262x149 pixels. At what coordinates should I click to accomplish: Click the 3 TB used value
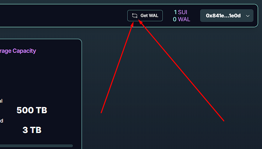tap(32, 130)
